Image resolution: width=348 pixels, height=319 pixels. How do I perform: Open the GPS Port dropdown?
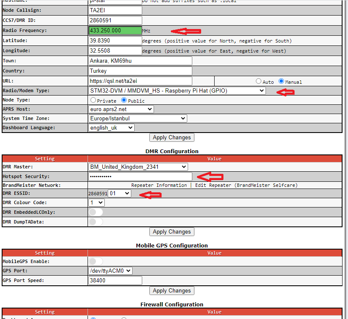[110, 271]
